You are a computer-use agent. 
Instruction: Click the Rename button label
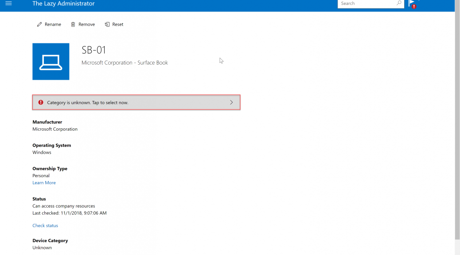tap(53, 24)
